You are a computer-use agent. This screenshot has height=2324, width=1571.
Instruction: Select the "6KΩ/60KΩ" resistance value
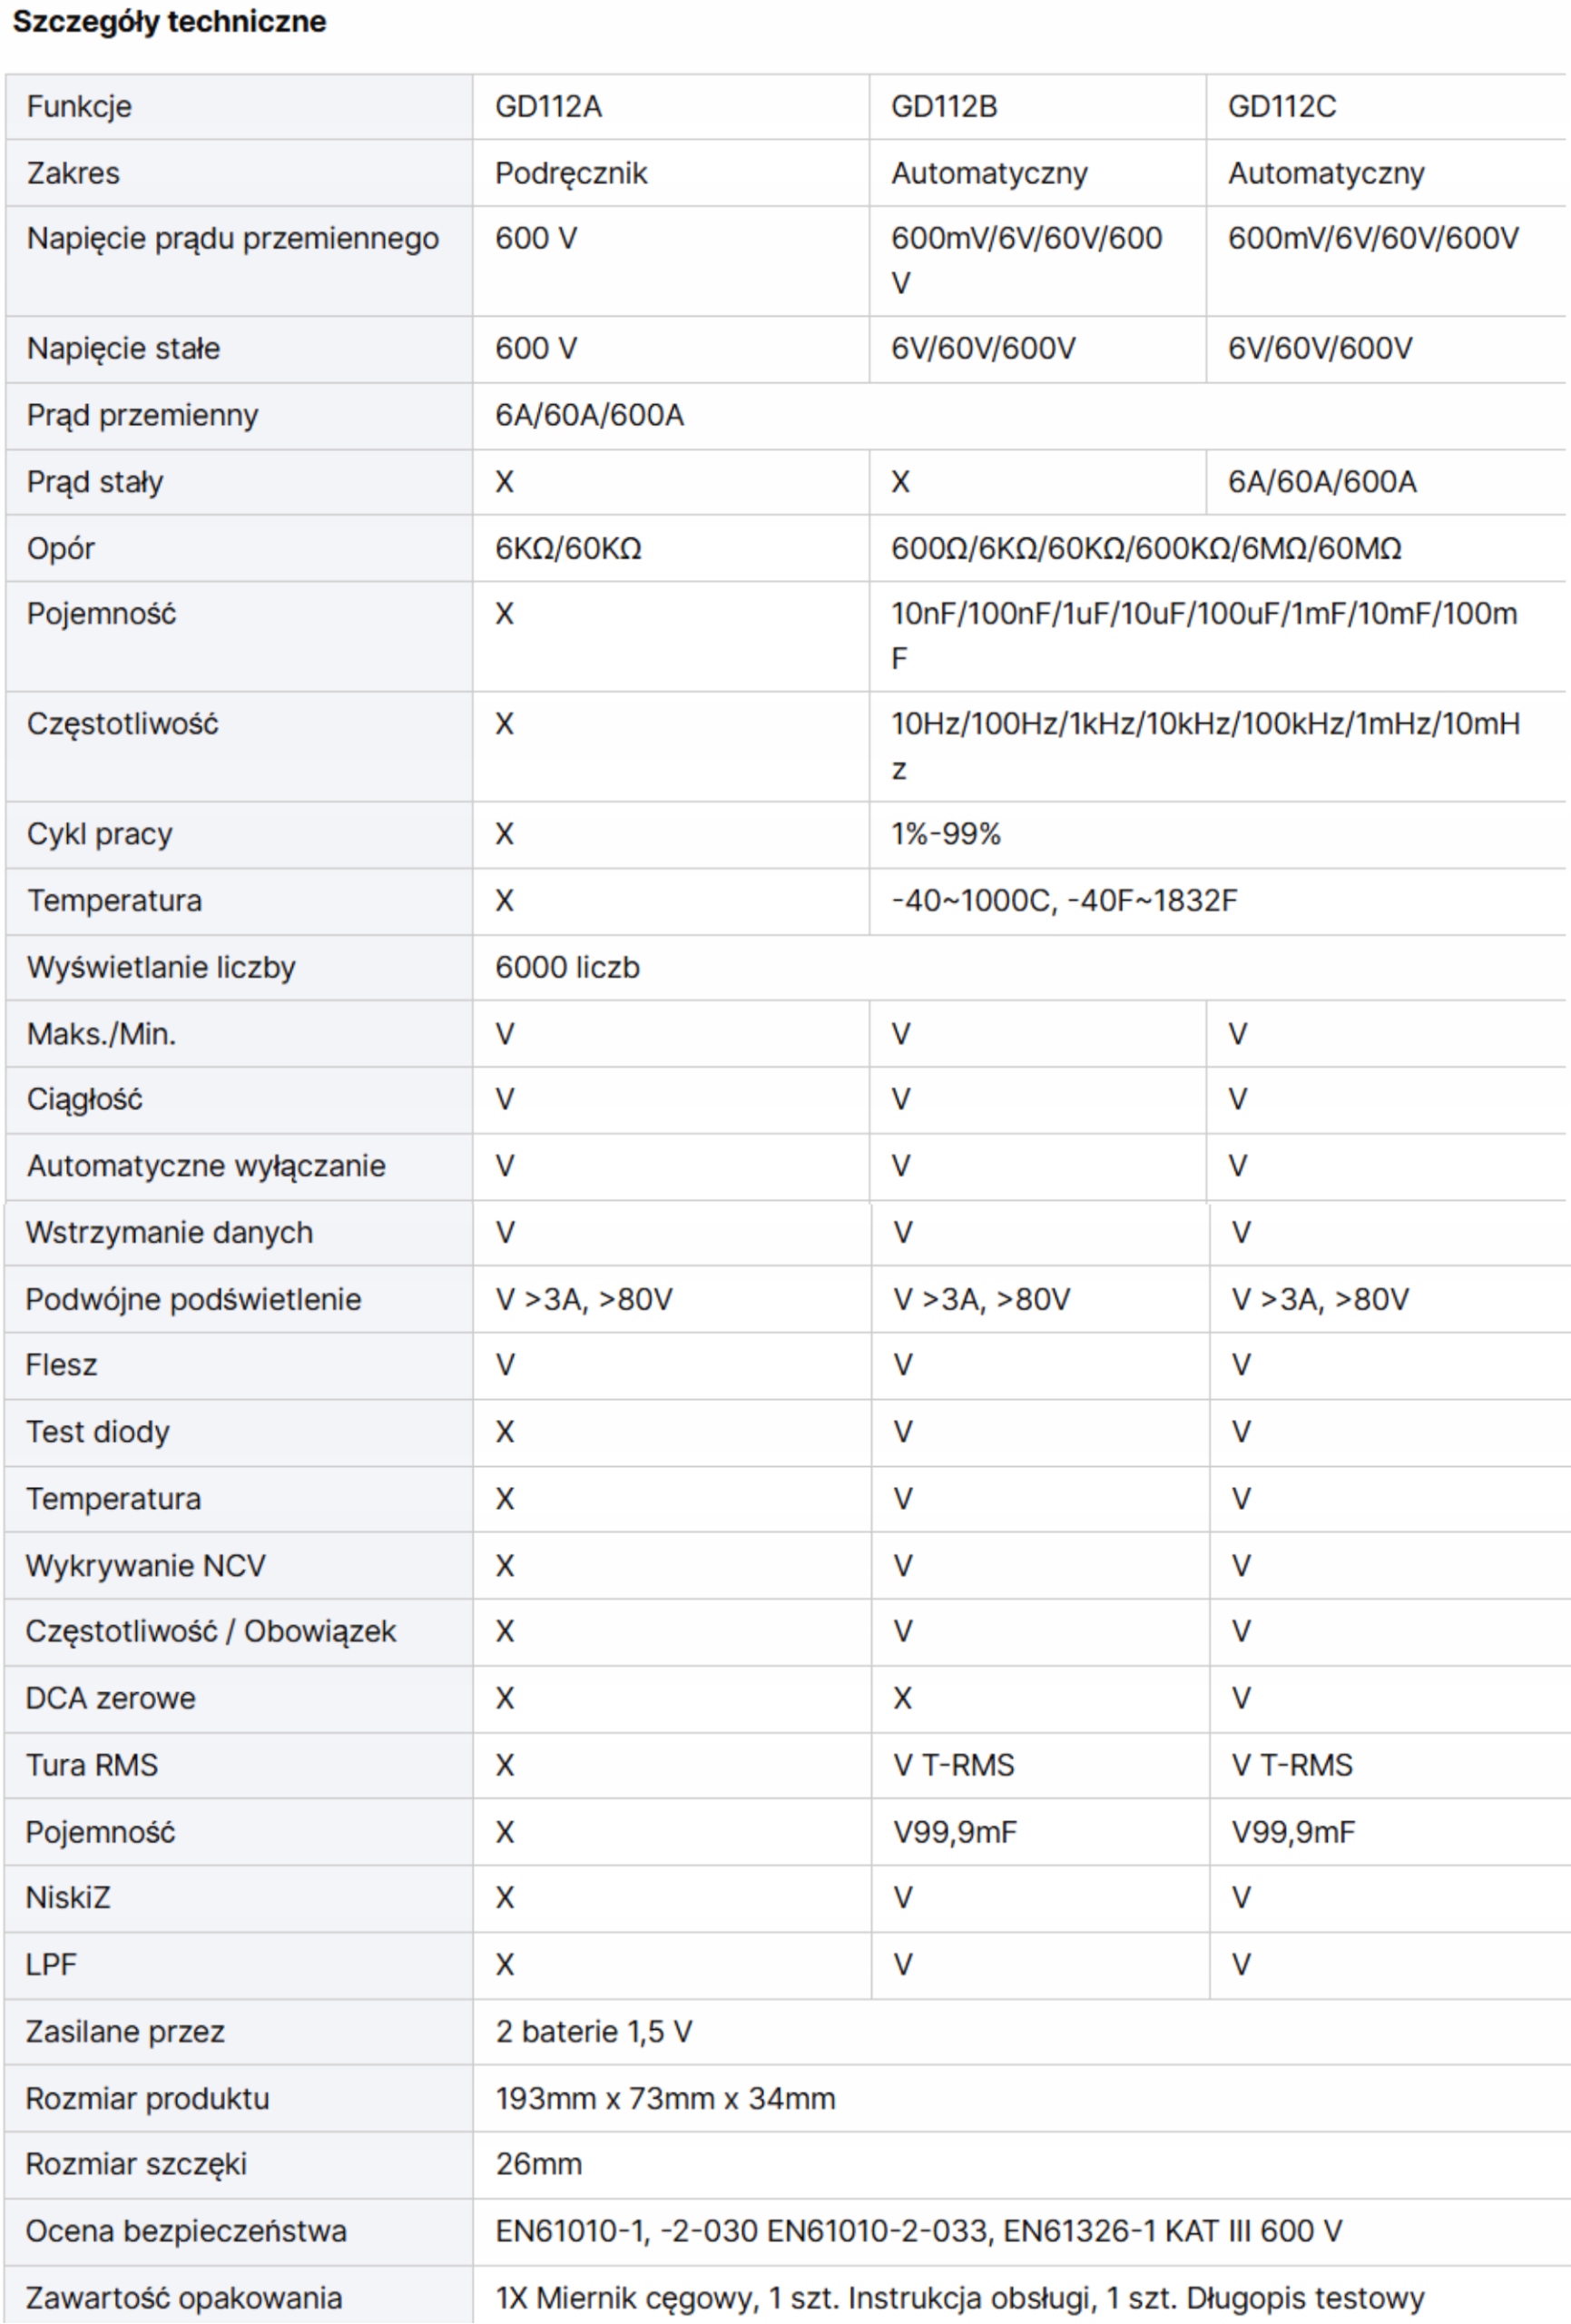pos(568,548)
